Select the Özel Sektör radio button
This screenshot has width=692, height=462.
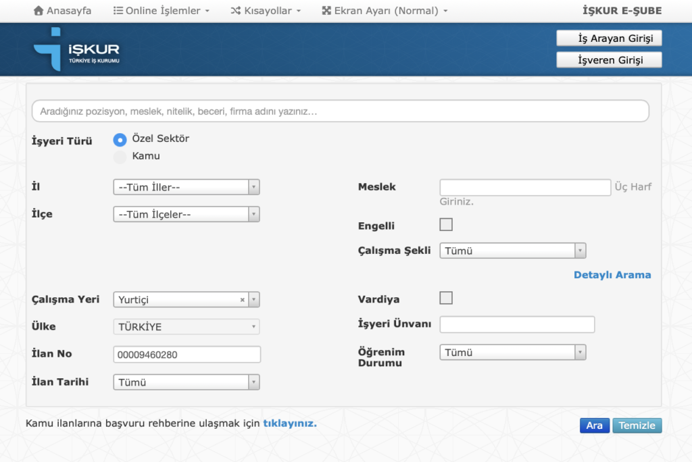(x=120, y=139)
